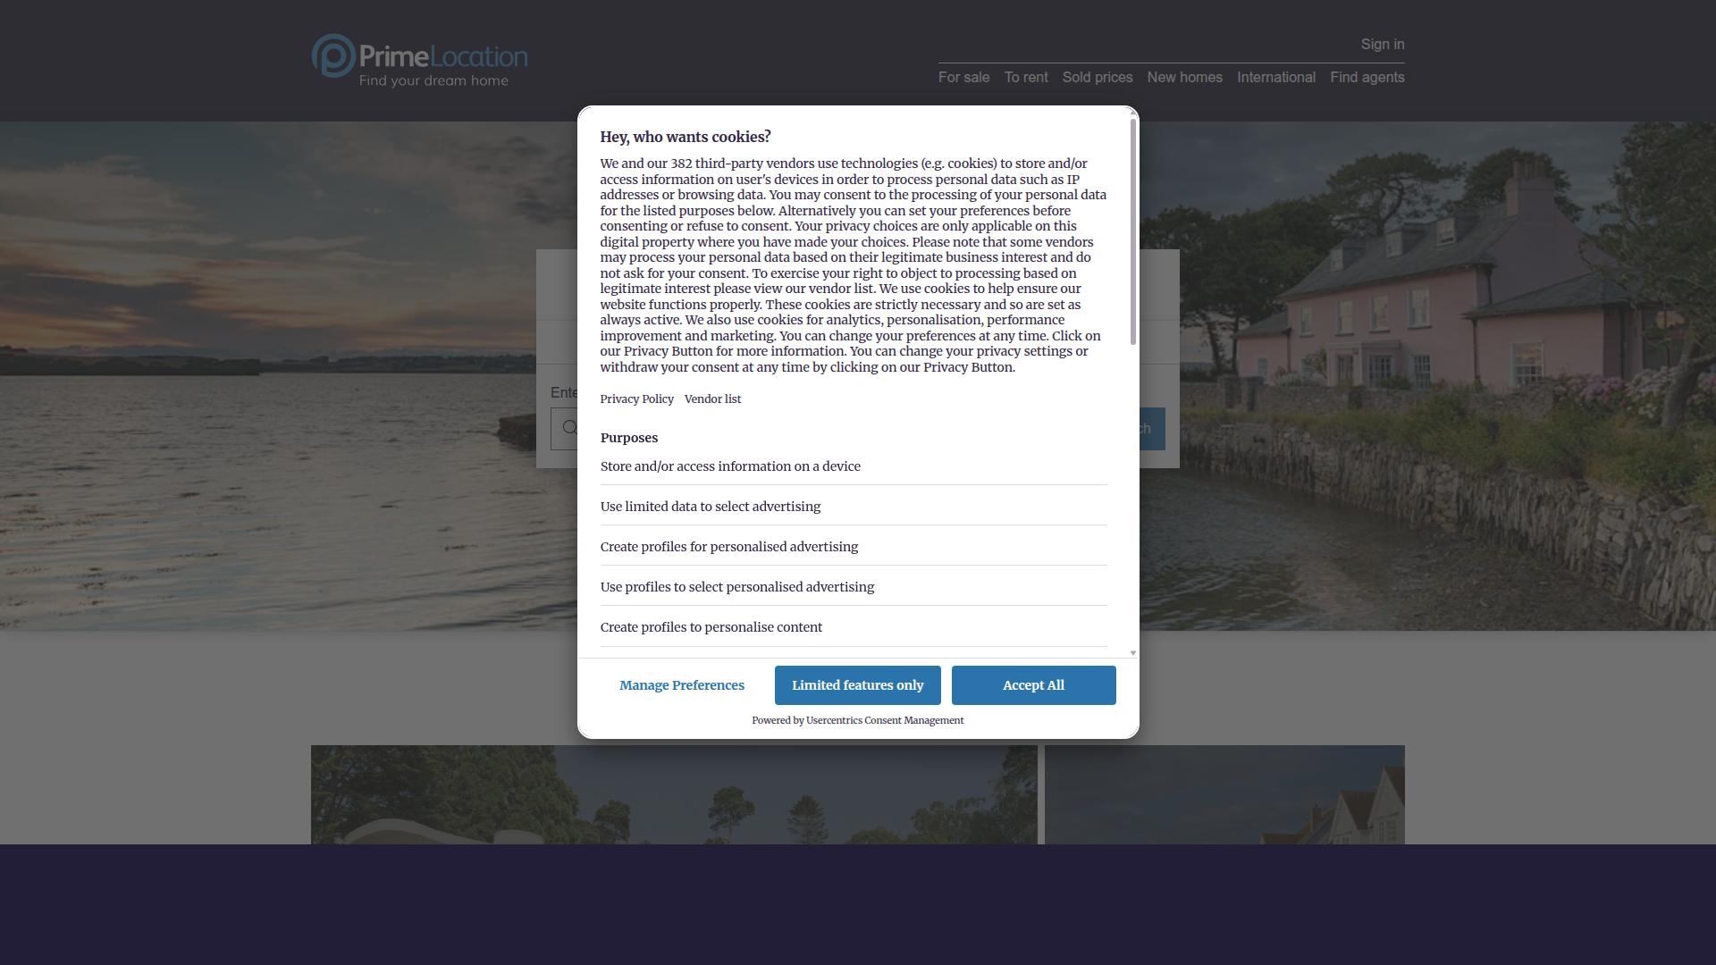This screenshot has width=1716, height=965.
Task: Click the cookie dialog scrollbar thumb
Action: pyautogui.click(x=1133, y=231)
